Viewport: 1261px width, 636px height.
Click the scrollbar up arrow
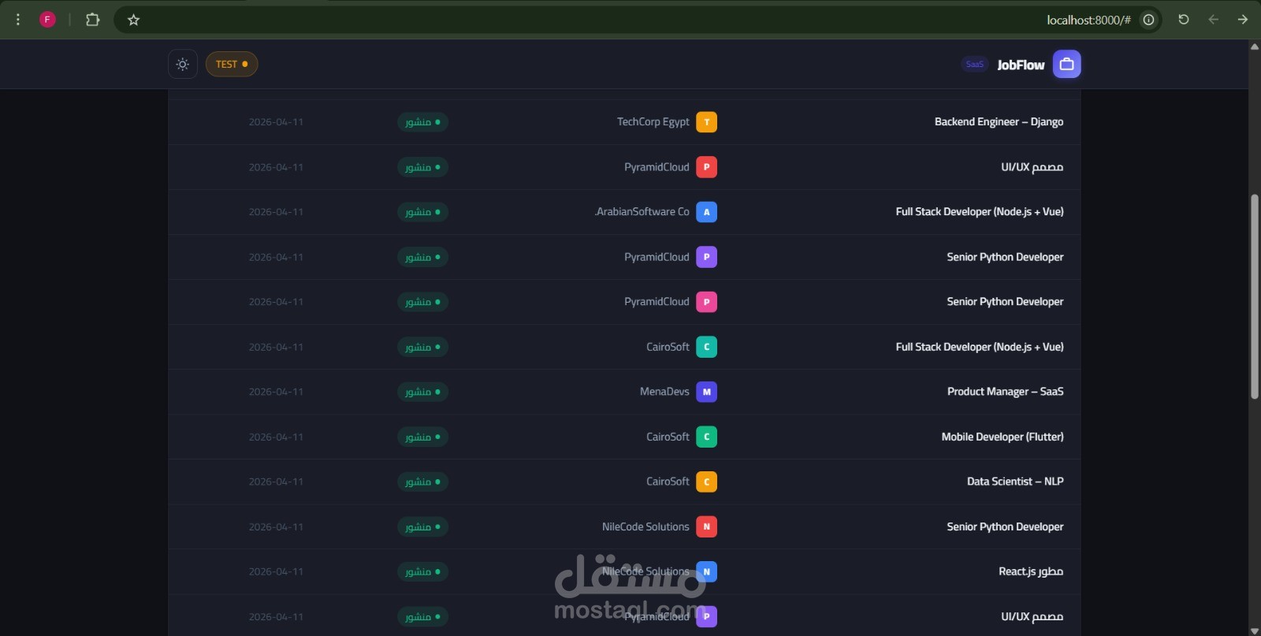1255,46
